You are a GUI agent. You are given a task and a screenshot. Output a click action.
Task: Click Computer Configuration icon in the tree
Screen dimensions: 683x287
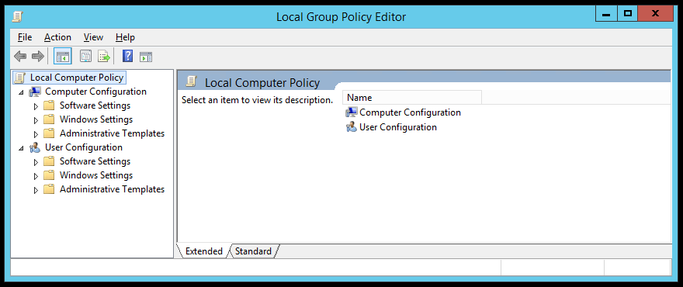(x=34, y=92)
